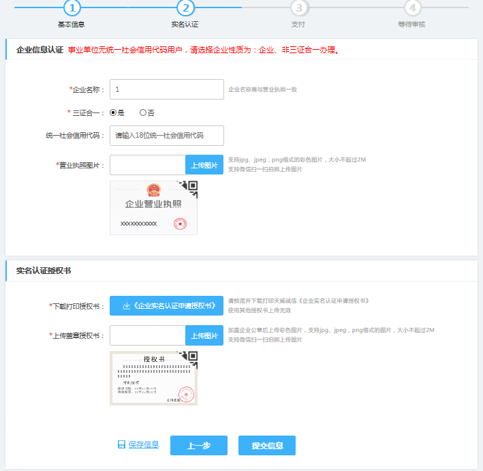Click the 企业名称 input field

[167, 89]
